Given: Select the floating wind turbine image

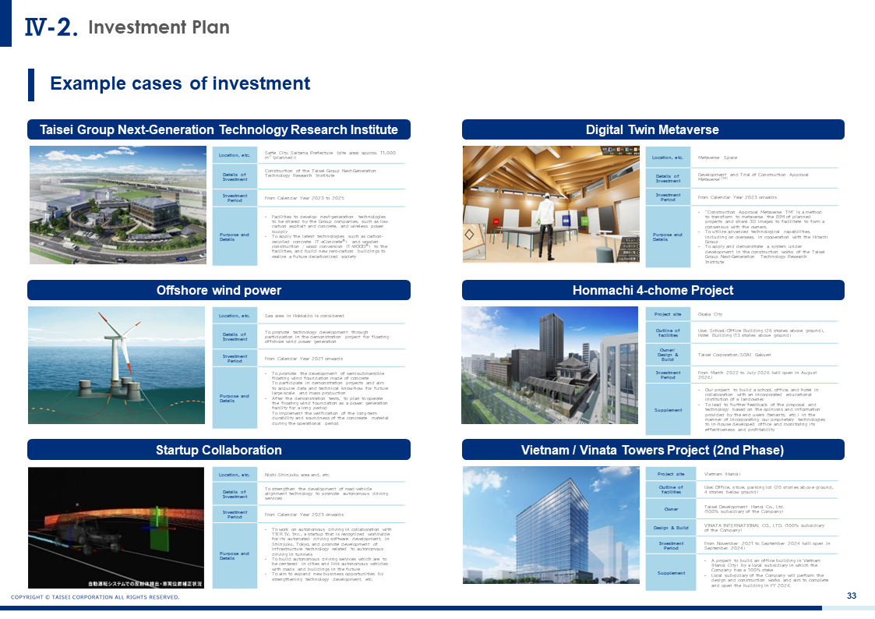Looking at the screenshot, I should point(117,365).
